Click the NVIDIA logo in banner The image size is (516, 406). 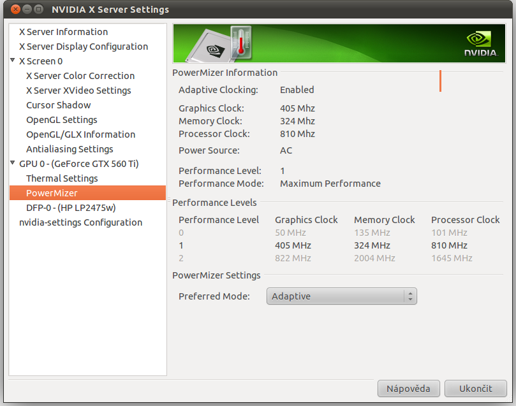[480, 44]
